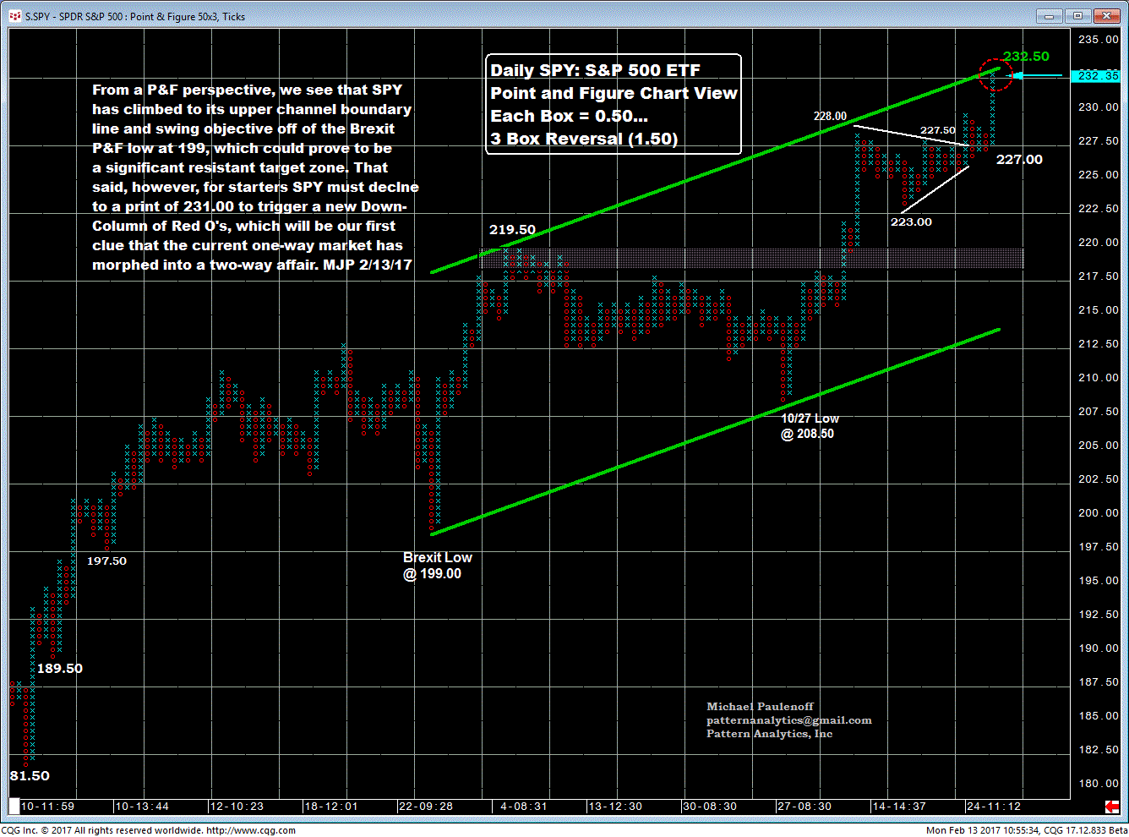The width and height of the screenshot is (1129, 837).
Task: Click the Michael Paulenoff name text
Action: click(760, 706)
